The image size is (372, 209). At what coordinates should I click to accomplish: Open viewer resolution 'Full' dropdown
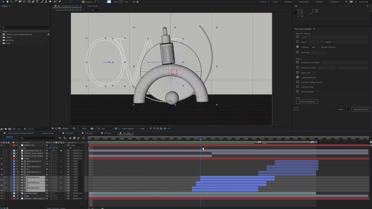107,128
